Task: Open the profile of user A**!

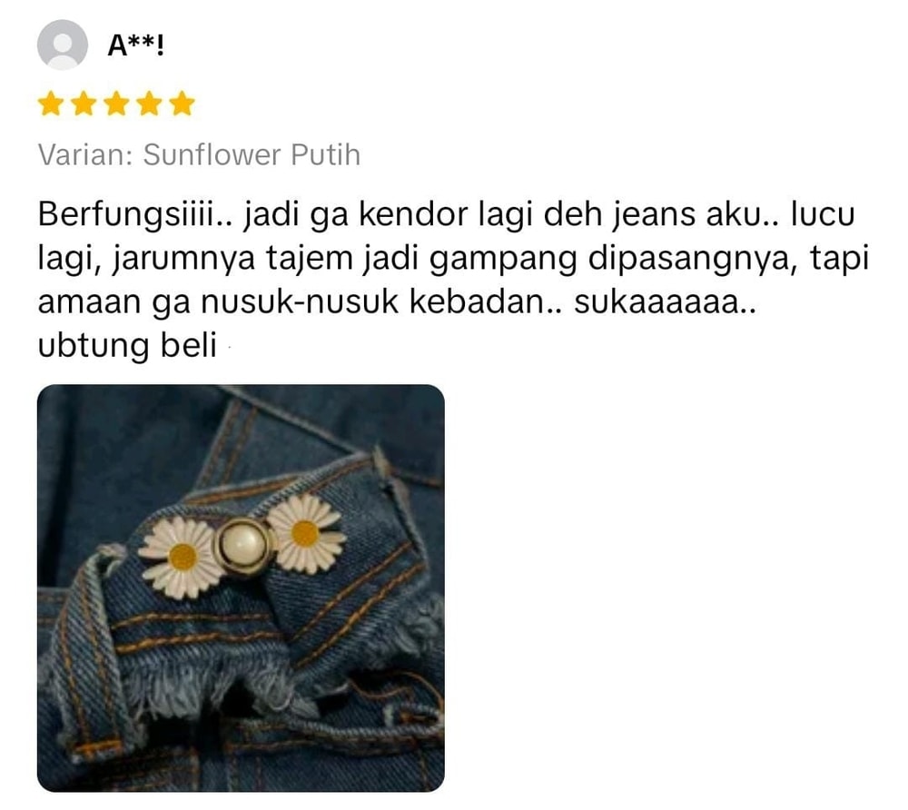Action: pos(136,44)
